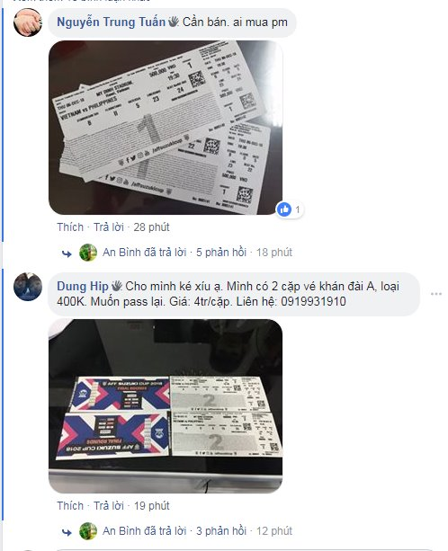Like Dung Hip's comment via Thích
This screenshot has width=448, height=551.
(x=70, y=506)
